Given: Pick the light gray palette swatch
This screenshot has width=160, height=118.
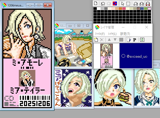Looking at the screenshot, I should 102,9.
